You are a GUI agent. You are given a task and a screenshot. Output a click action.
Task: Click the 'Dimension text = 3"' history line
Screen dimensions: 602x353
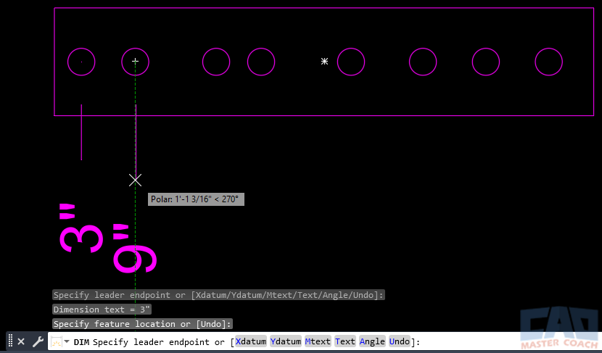coord(102,310)
